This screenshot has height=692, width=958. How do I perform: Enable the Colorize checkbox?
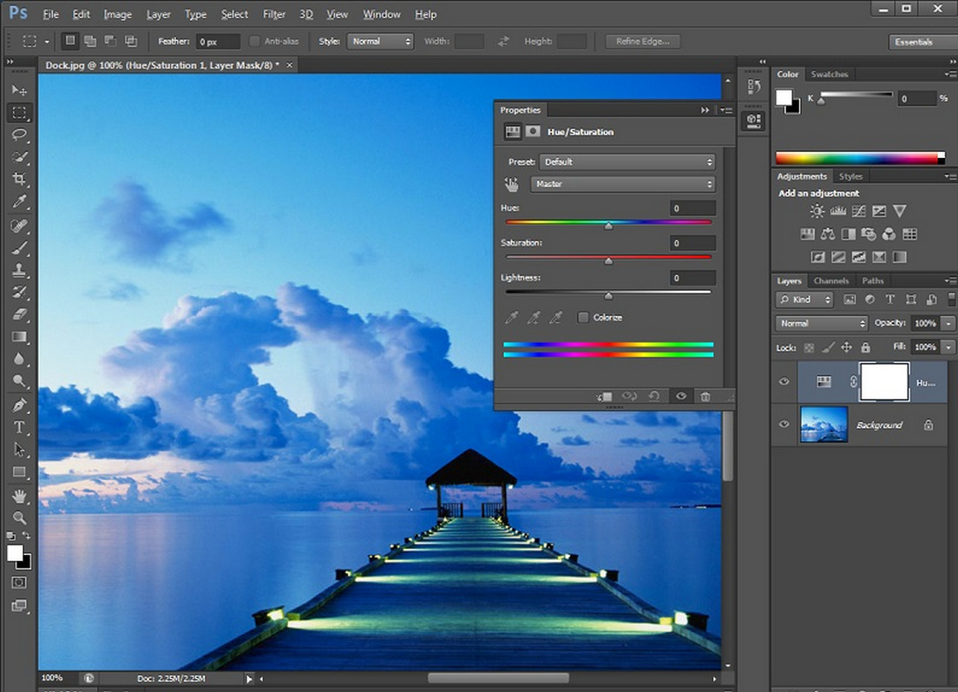click(583, 317)
